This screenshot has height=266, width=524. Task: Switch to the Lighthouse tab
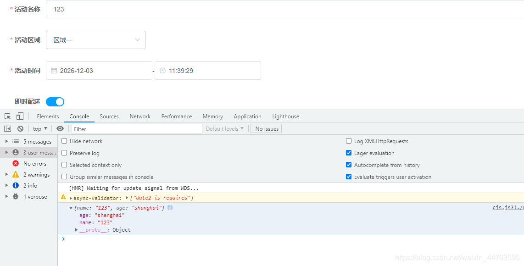[x=286, y=116]
